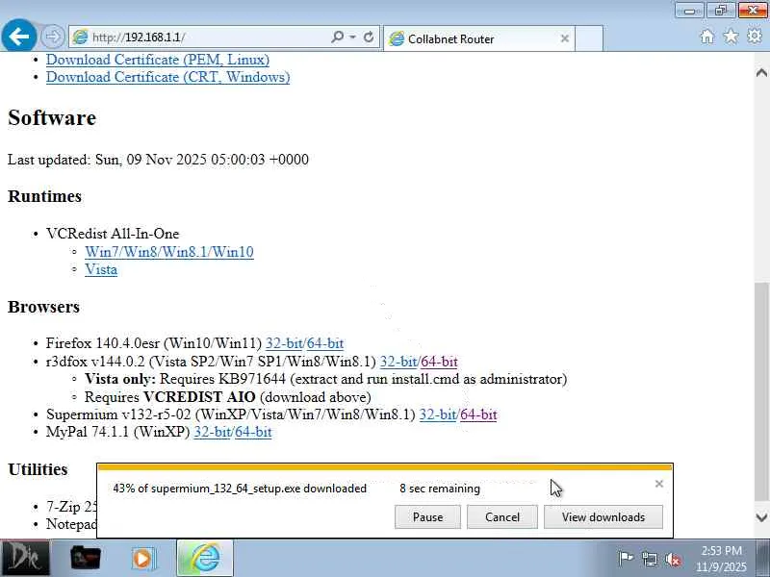Click the search magnifier in address bar
Screen dimensions: 770x577
338,37
